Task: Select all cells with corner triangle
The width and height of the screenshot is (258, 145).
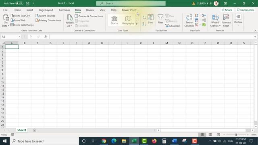Action: pos(3,43)
